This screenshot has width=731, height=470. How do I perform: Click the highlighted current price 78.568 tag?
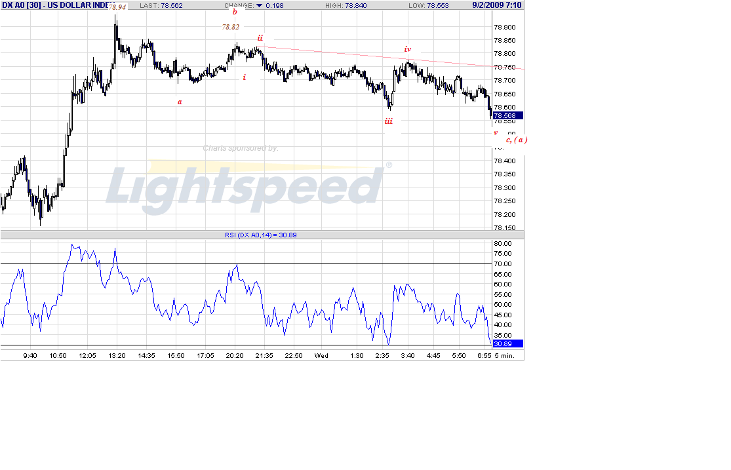click(x=507, y=115)
